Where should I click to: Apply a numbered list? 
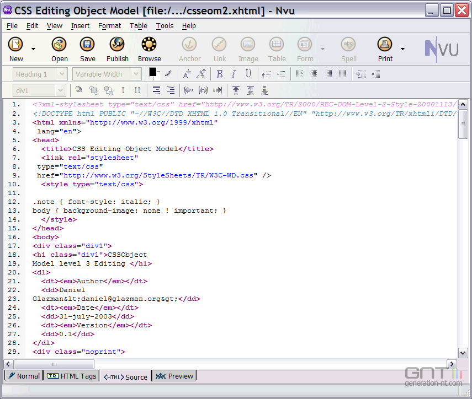267,74
